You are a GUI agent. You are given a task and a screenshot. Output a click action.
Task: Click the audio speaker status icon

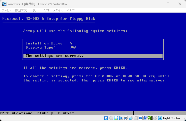point(121,118)
